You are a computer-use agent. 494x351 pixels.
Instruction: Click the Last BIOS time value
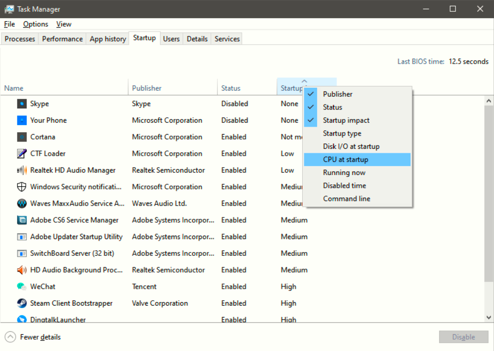[468, 62]
